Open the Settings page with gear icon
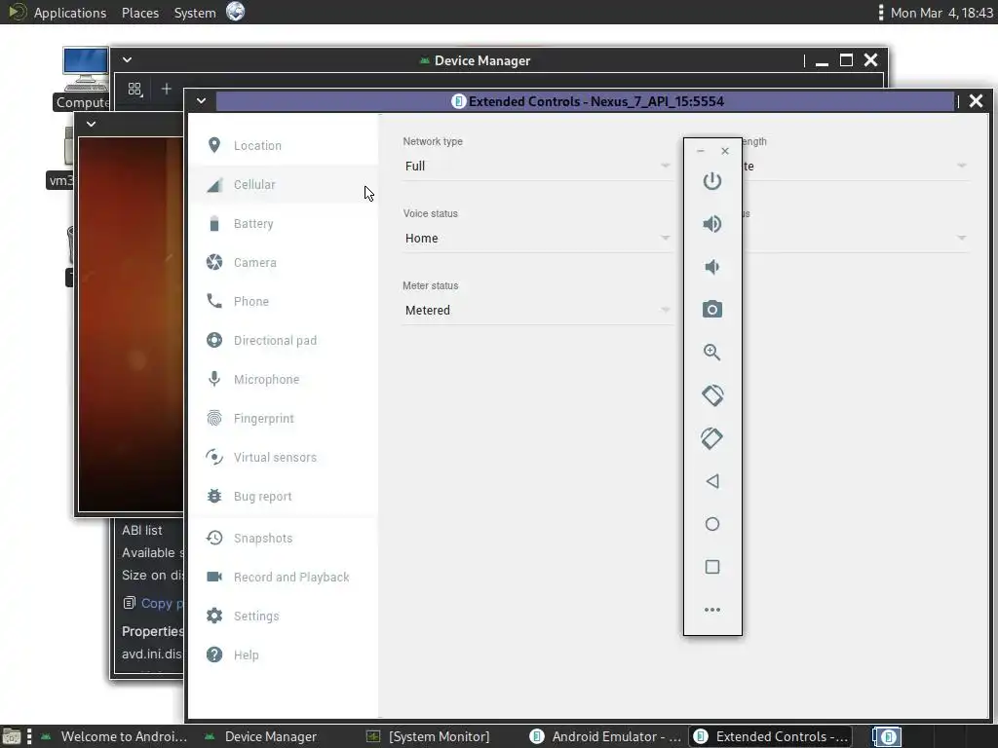This screenshot has width=998, height=748. pos(284,616)
